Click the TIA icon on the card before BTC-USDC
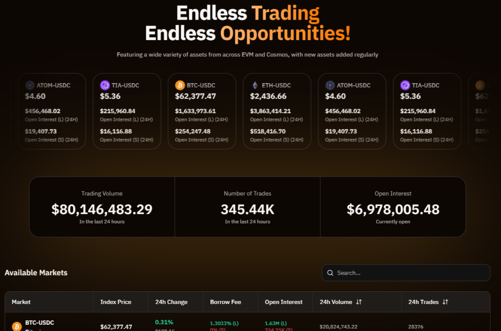This screenshot has width=501, height=331. pos(105,85)
